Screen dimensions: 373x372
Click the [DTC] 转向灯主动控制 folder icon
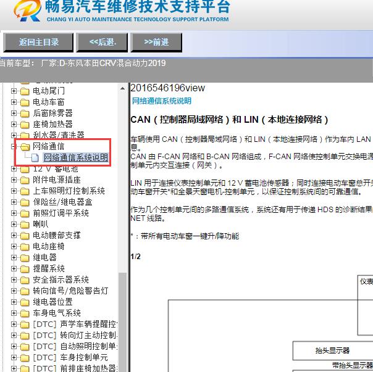pos(25,336)
